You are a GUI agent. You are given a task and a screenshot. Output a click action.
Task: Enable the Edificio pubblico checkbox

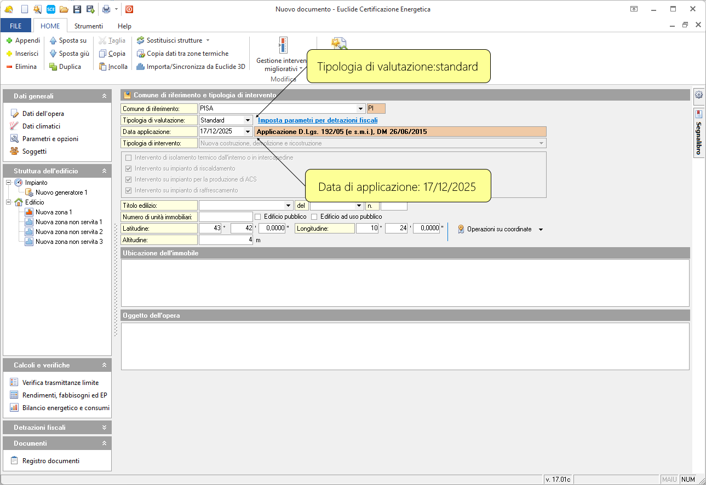point(258,217)
